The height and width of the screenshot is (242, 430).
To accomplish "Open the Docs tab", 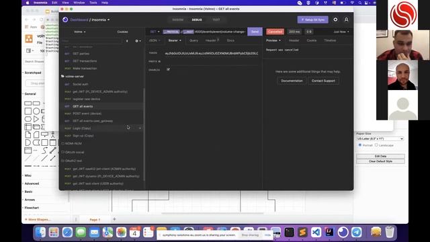I will [x=230, y=40].
